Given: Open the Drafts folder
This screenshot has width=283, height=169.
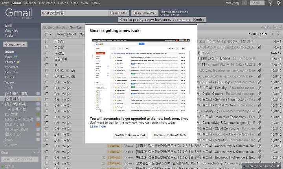Looking at the screenshot, I should tap(9, 77).
